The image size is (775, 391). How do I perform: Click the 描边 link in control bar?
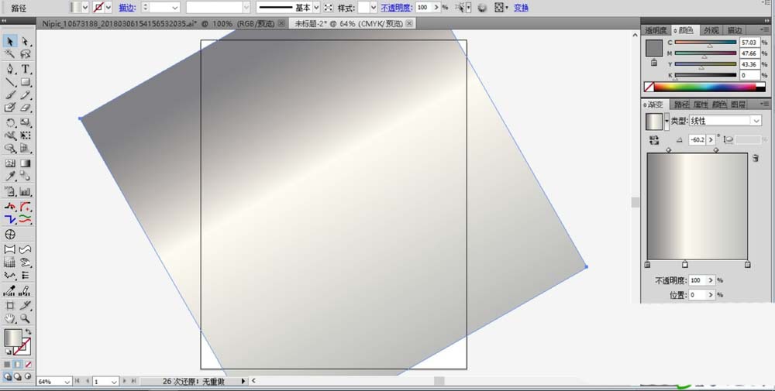(127, 8)
